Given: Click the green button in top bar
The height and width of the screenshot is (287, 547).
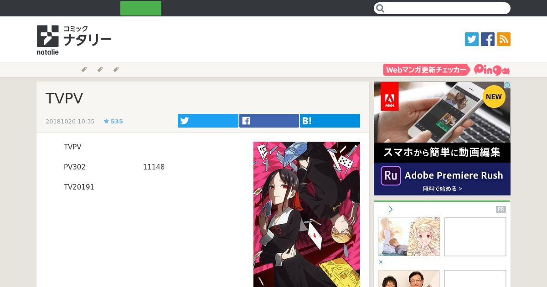Looking at the screenshot, I should coord(141,8).
